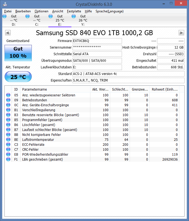The image size is (189, 221).
Task: Click raw value 119 in EB row
Action: click(x=175, y=155)
